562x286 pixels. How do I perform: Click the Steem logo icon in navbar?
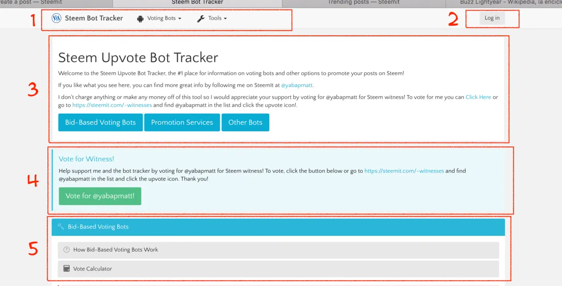point(56,18)
